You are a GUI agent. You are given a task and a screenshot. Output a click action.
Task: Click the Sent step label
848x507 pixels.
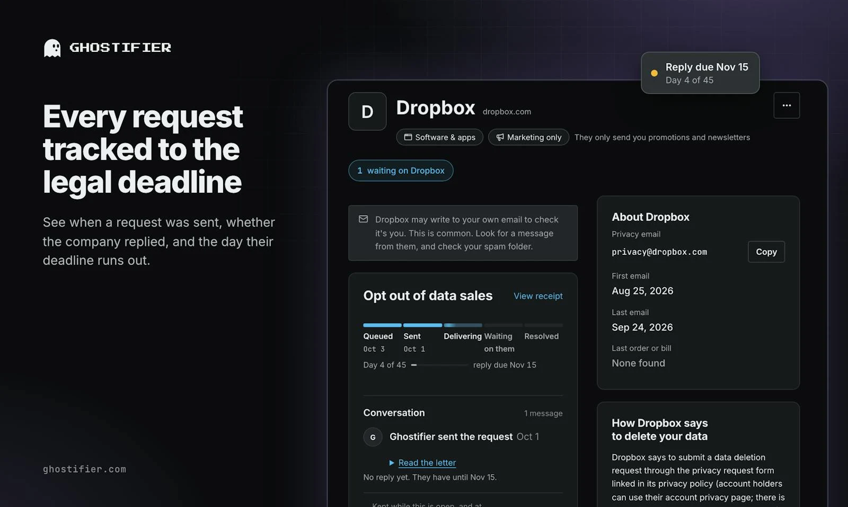click(412, 336)
